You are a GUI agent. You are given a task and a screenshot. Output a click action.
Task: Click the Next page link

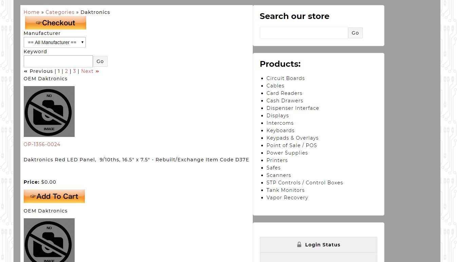(90, 71)
